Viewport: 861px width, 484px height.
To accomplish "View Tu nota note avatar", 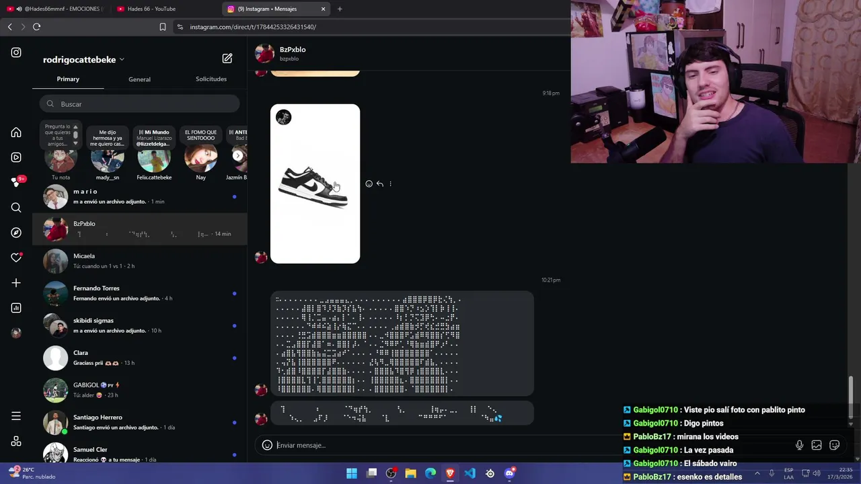I will 61,158.
